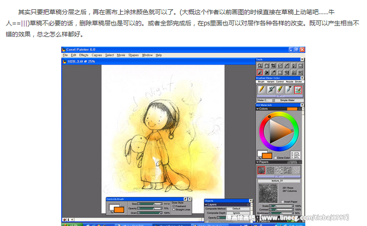Open the Control menu in Brushes palette
Screen dimensions: 367x226
(280, 82)
